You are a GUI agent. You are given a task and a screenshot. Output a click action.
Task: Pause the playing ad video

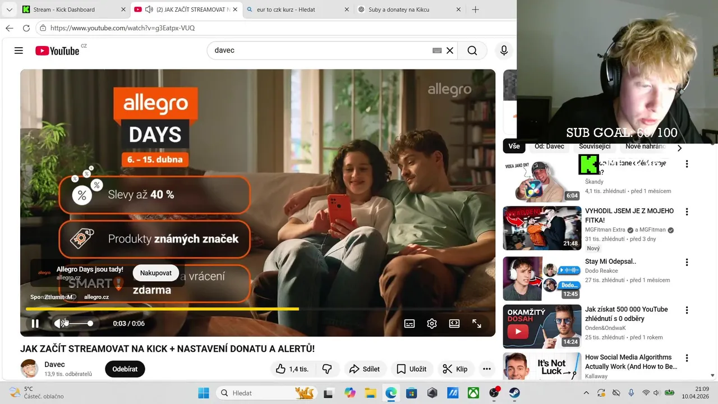tap(35, 324)
